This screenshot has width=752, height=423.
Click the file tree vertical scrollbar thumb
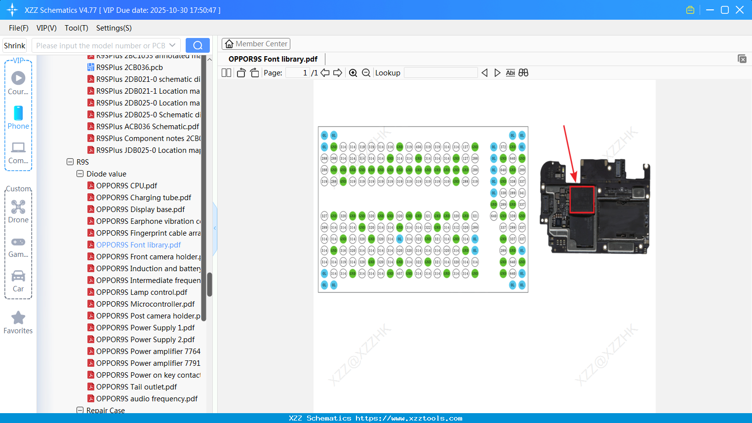[209, 284]
